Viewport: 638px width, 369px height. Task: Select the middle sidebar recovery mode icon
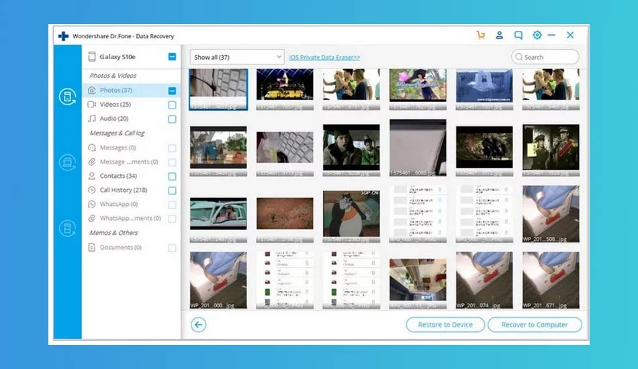pyautogui.click(x=67, y=162)
